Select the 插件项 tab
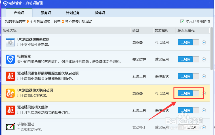The width and height of the screenshot is (215, 135). pos(100,13)
